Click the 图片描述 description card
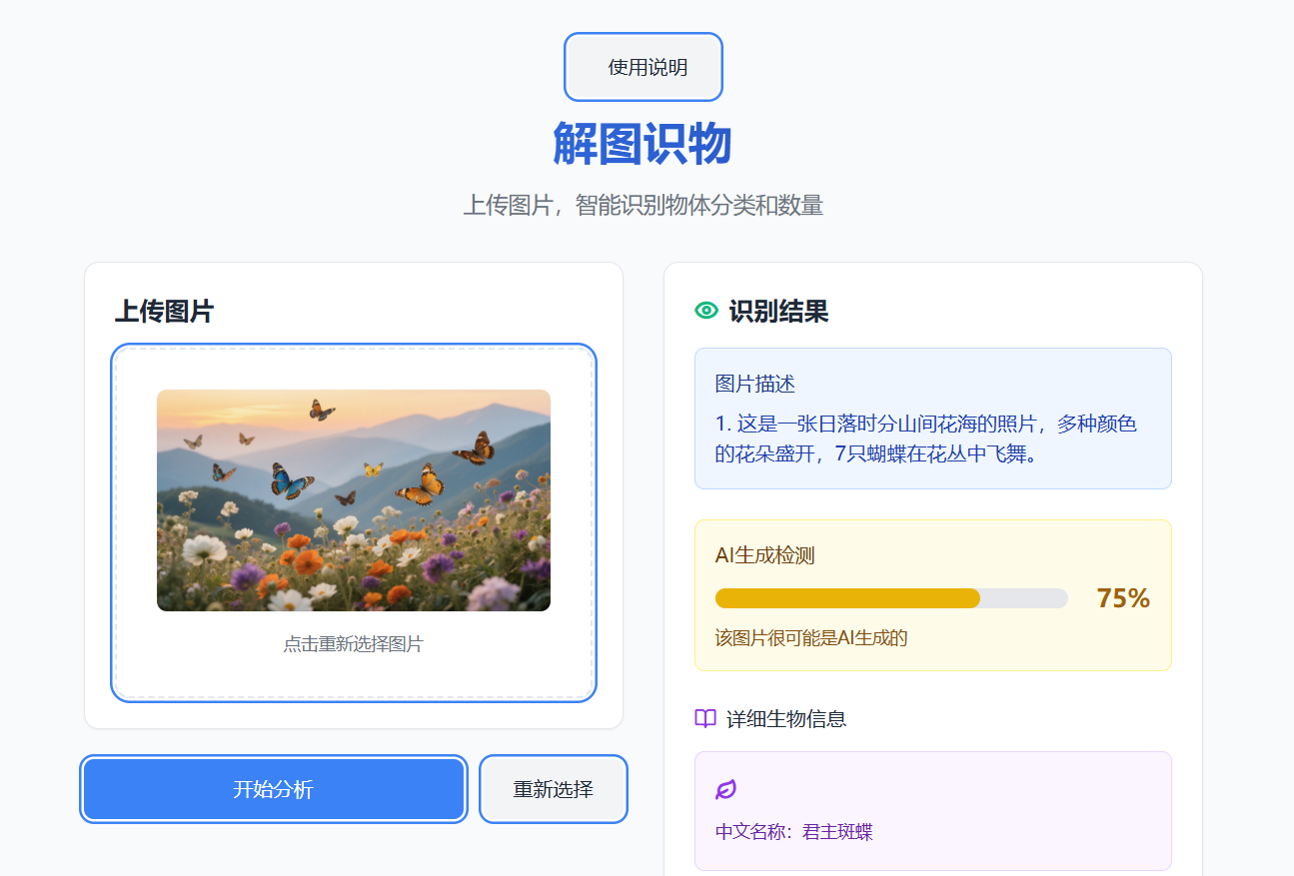 932,419
